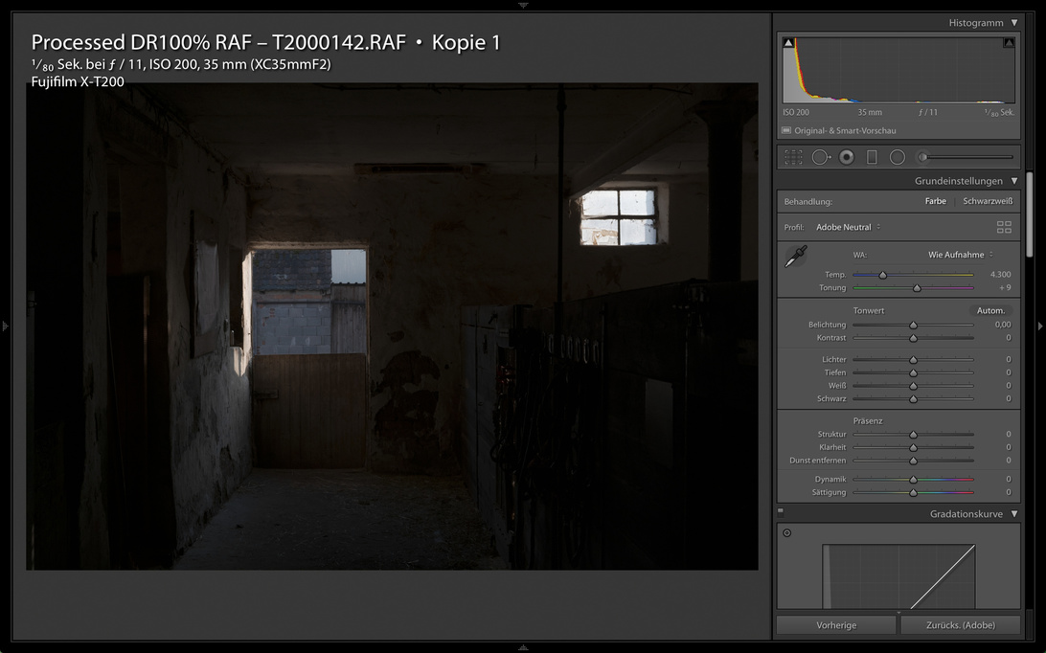Choose the red eye correction tool
Image resolution: width=1046 pixels, height=653 pixels.
[x=847, y=157]
